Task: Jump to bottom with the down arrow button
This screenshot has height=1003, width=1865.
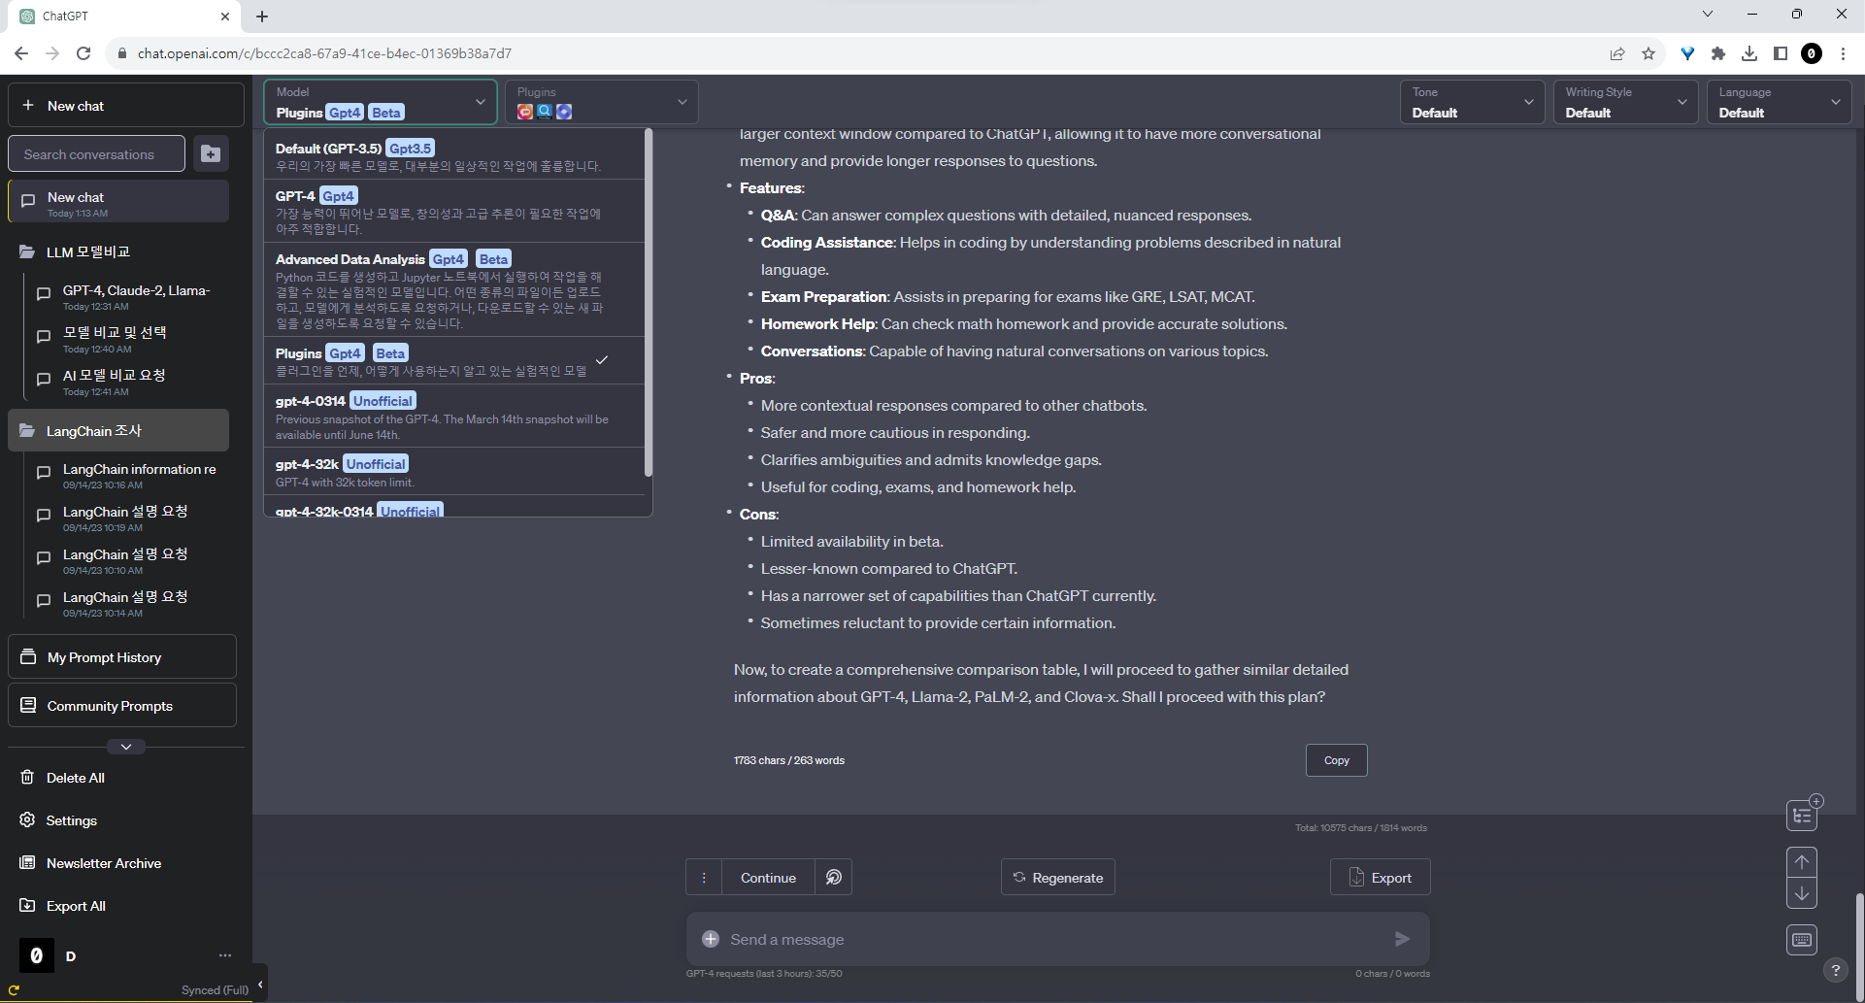Action: coord(1802,893)
